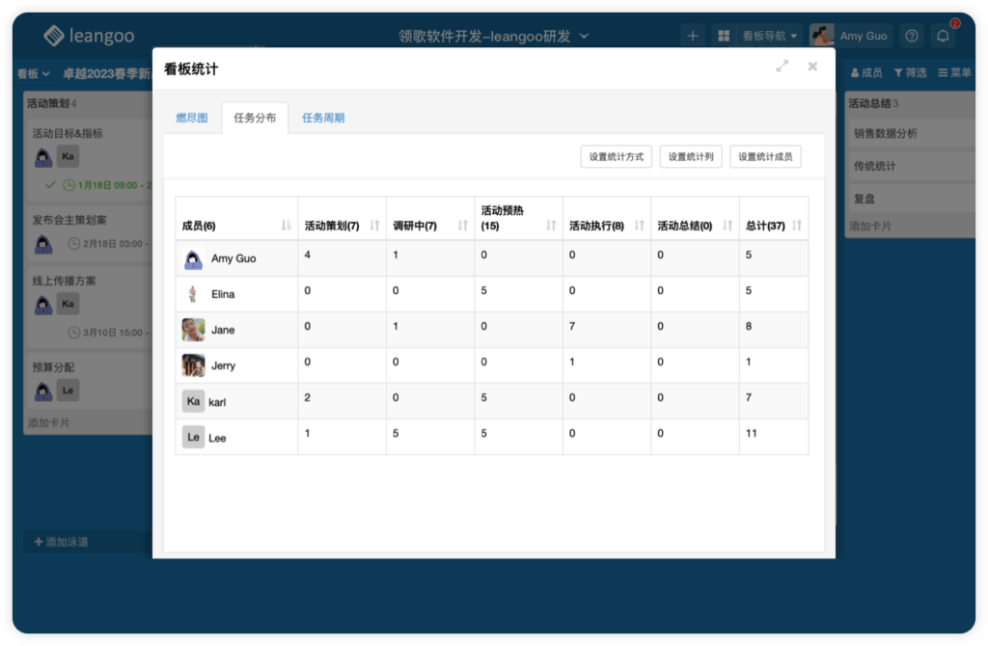The height and width of the screenshot is (646, 988).
Task: Open the plus icon in the top bar
Action: tap(693, 35)
